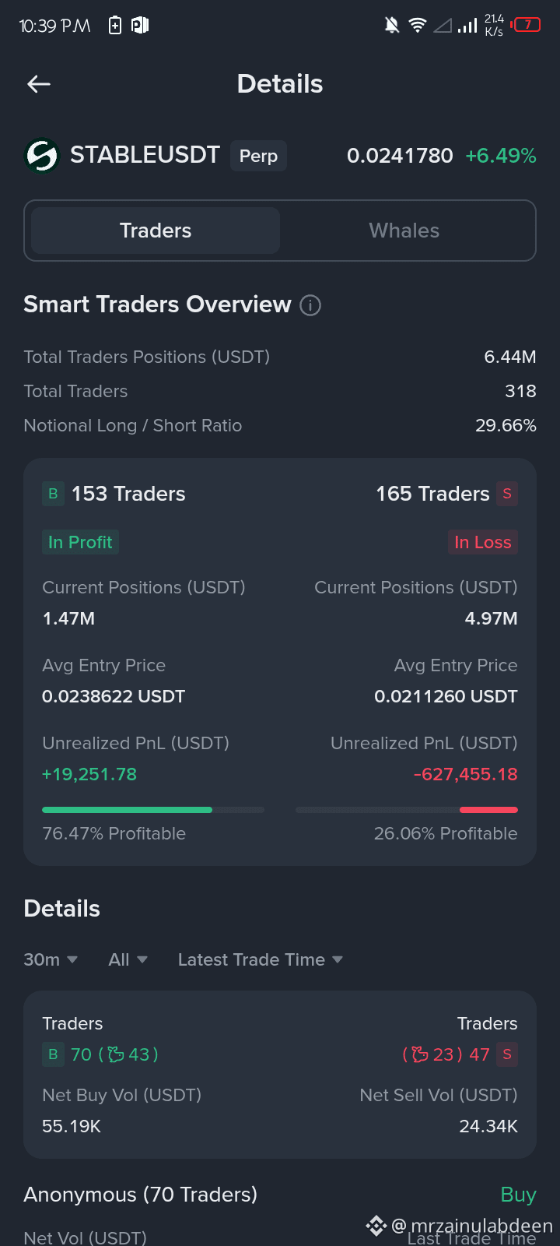Tap the In Loss tag
This screenshot has height=1246, width=560.
[x=482, y=542]
